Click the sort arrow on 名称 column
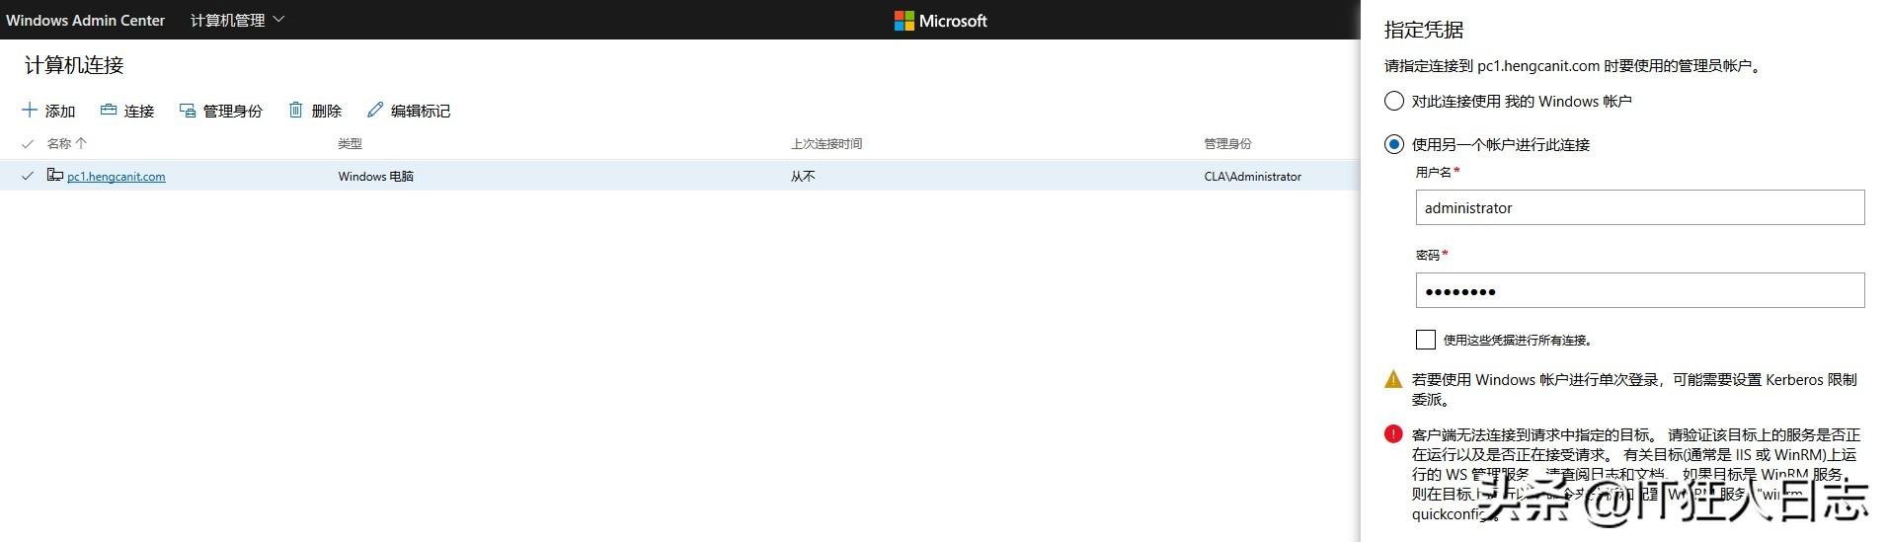1887x542 pixels. pyautogui.click(x=81, y=143)
